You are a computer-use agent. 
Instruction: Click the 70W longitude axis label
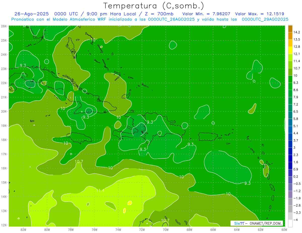(x=166, y=229)
